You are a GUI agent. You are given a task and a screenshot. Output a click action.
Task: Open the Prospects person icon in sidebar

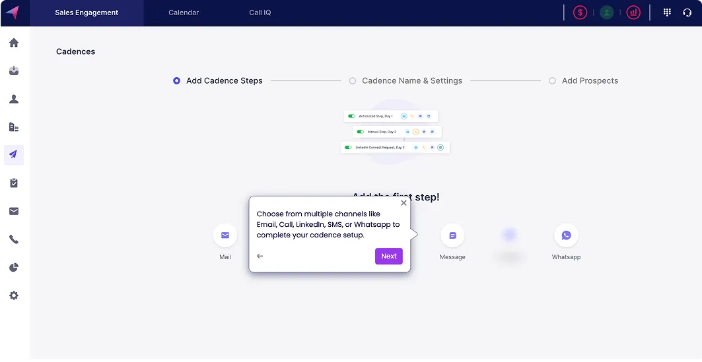[x=14, y=99]
